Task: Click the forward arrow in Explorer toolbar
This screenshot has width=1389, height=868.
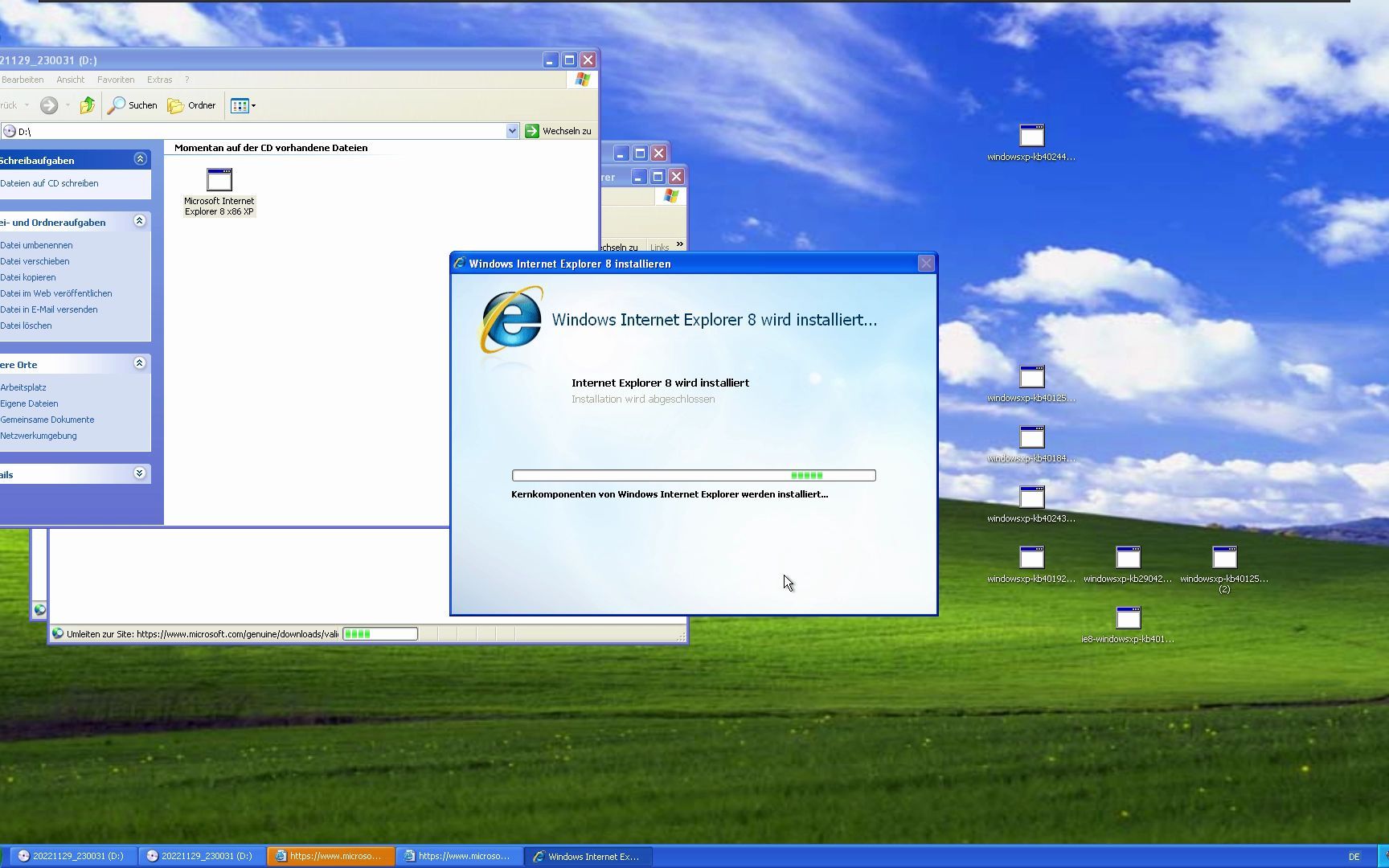Action: (49, 105)
